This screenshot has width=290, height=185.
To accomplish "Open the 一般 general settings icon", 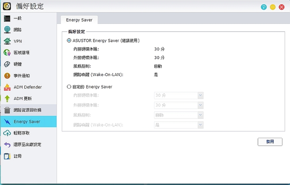I will (7, 18).
